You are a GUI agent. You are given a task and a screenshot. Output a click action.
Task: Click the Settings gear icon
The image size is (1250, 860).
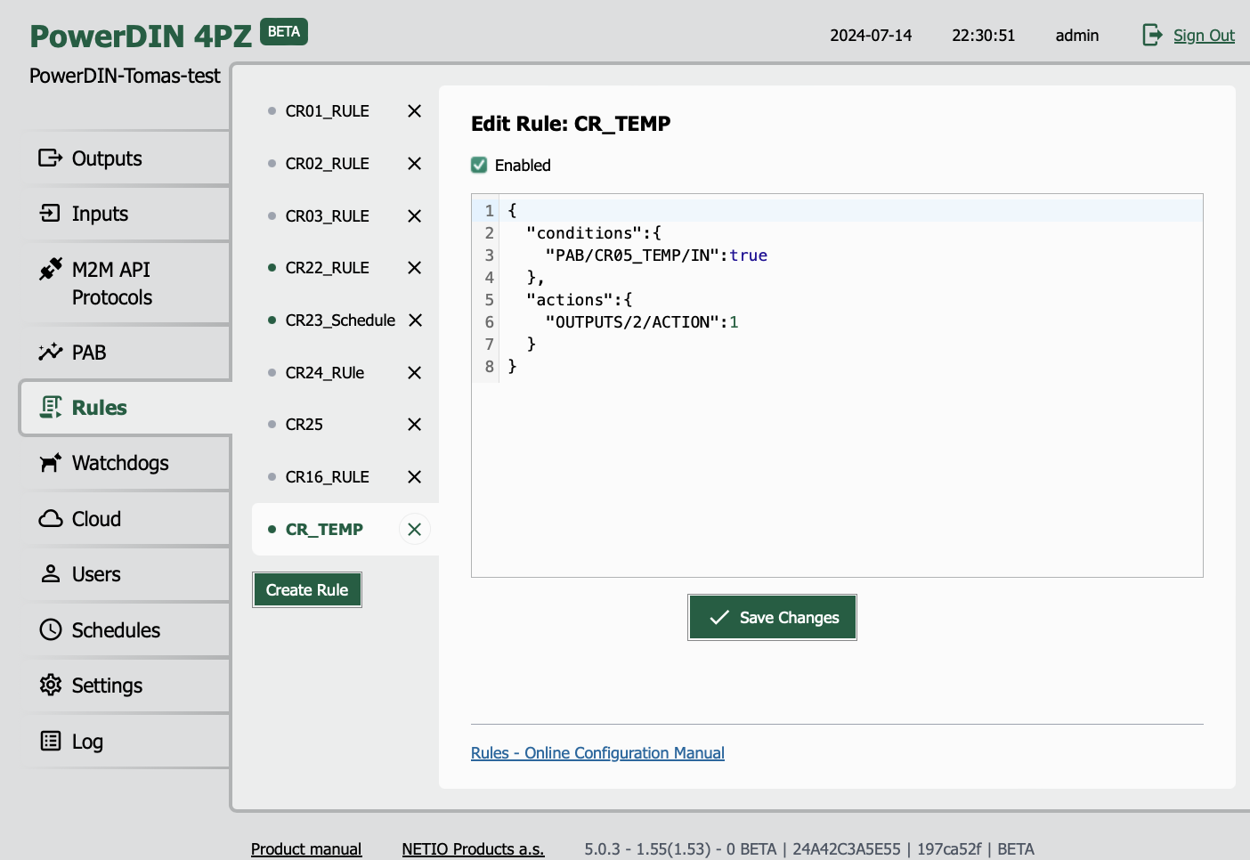(x=50, y=686)
